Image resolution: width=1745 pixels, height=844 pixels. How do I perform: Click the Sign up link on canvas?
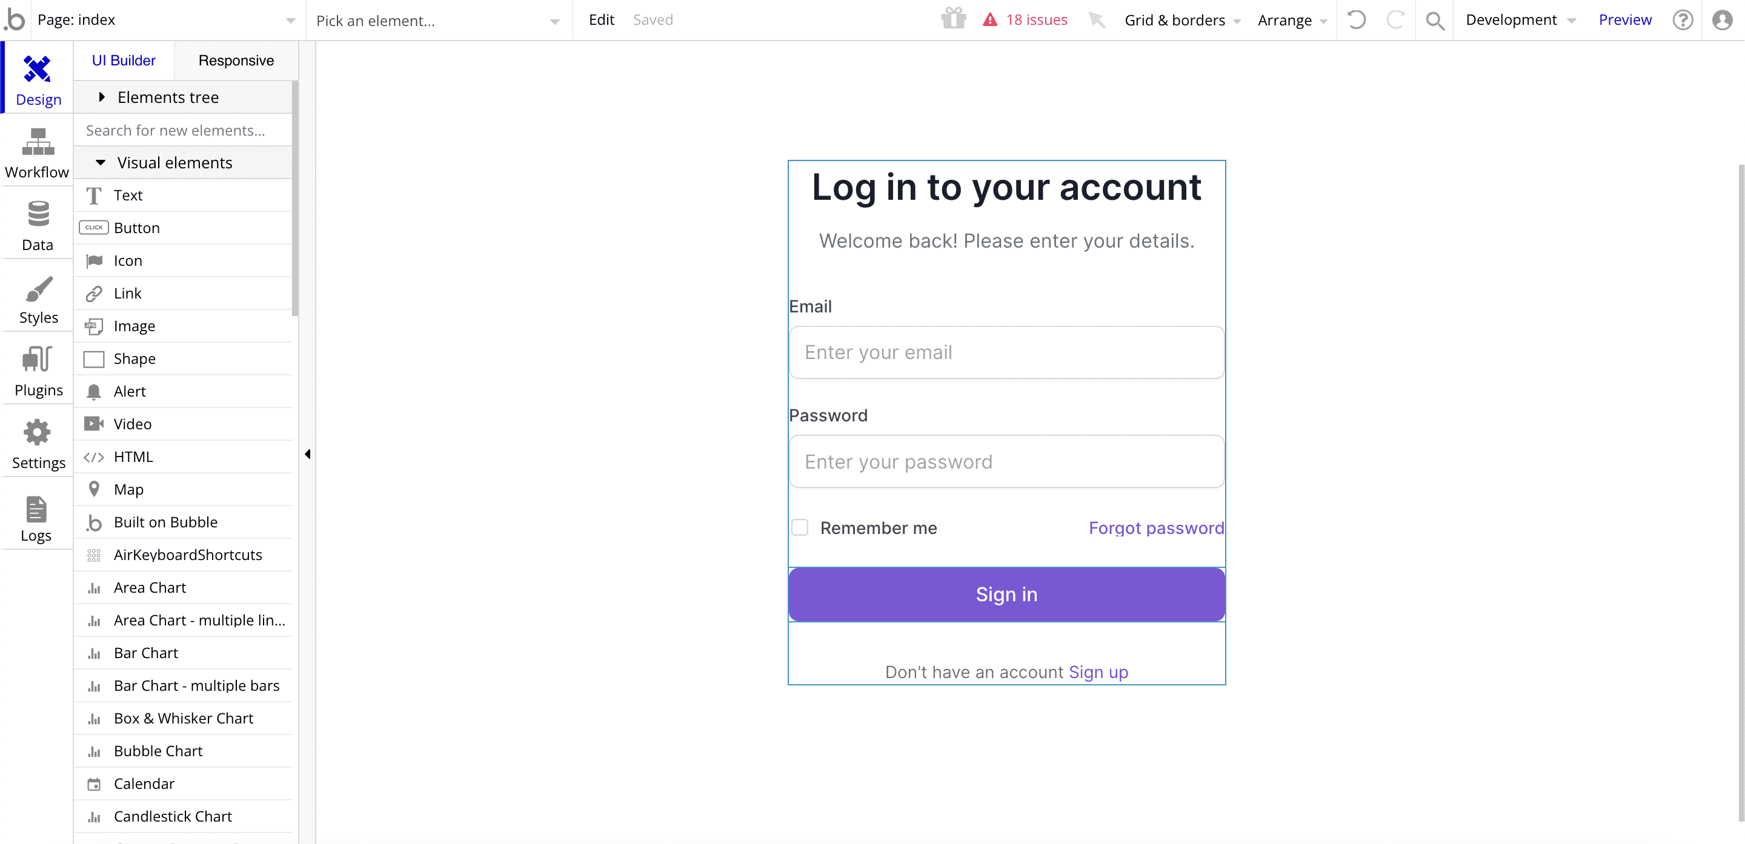[x=1098, y=671]
